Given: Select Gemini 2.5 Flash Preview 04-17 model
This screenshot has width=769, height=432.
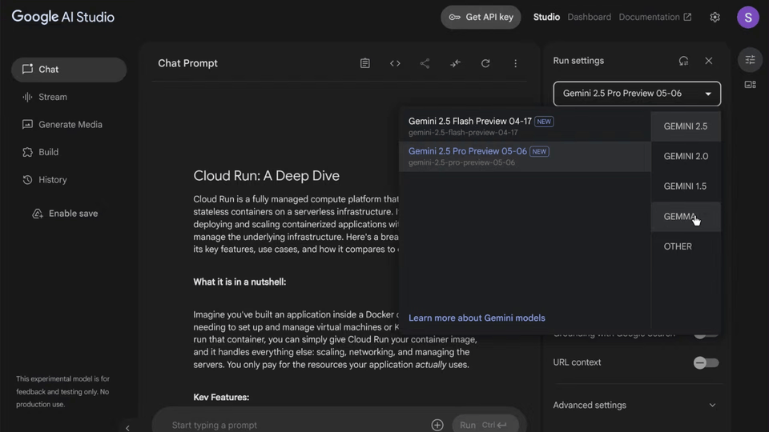Looking at the screenshot, I should pyautogui.click(x=525, y=126).
